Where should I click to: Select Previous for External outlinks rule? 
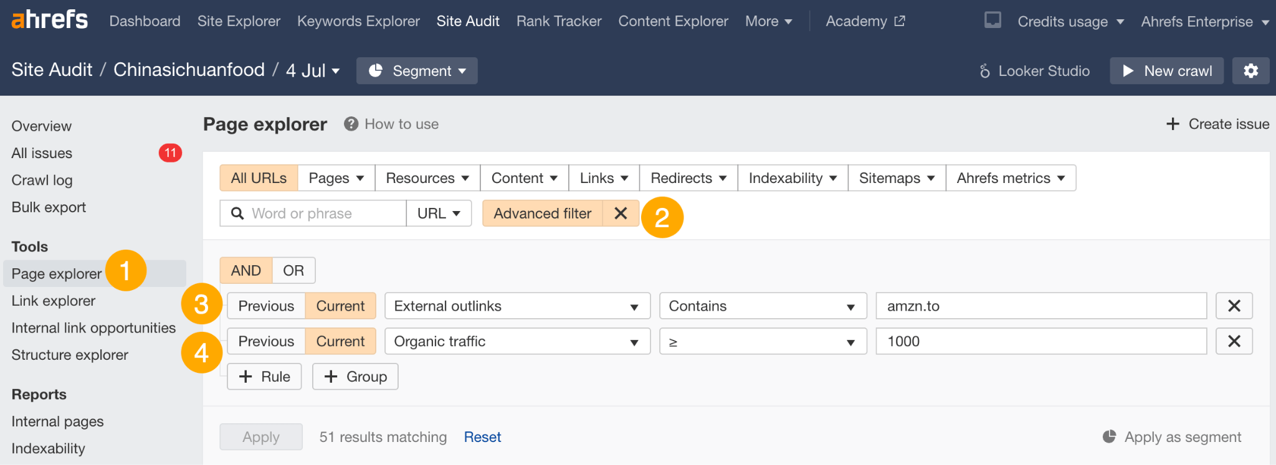266,306
